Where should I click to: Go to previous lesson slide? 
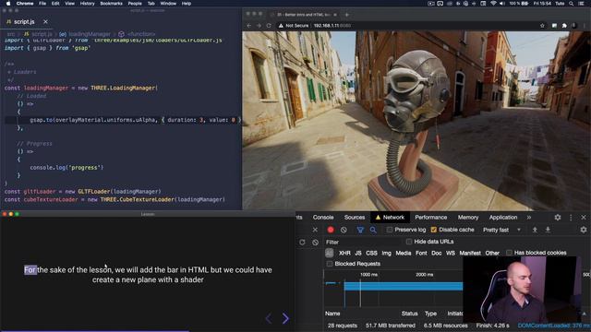(x=269, y=318)
